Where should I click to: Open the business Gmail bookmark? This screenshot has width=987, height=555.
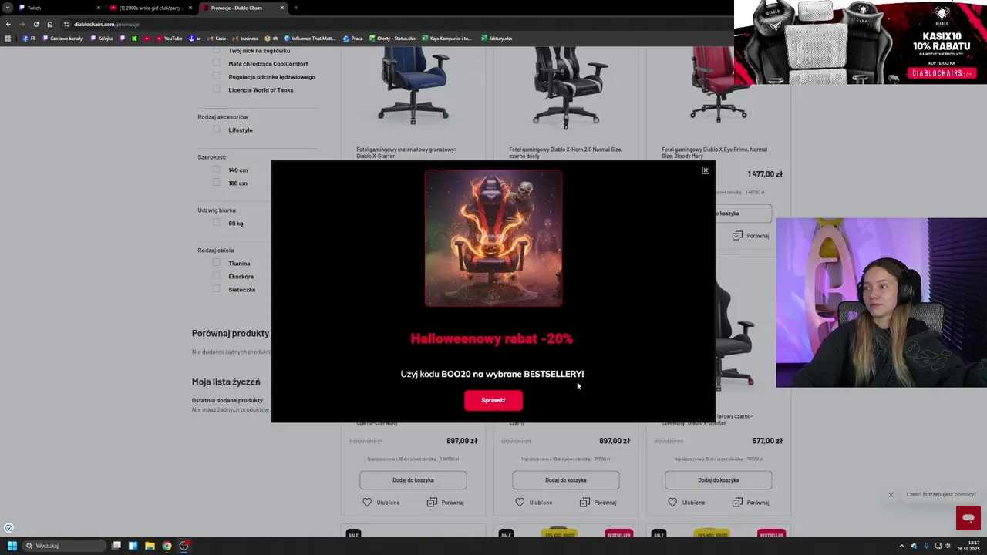(245, 39)
